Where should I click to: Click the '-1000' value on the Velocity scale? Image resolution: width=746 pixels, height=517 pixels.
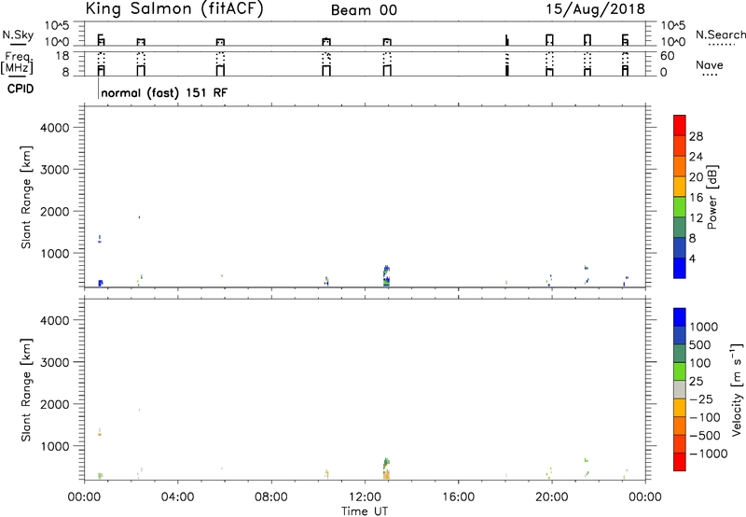[708, 454]
